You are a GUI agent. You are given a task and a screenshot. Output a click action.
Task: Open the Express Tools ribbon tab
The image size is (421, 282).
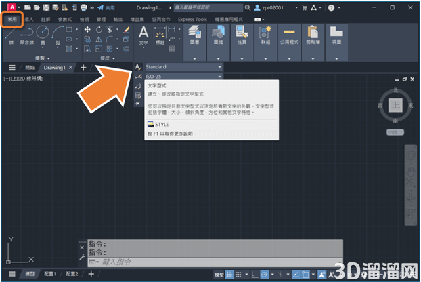pyautogui.click(x=192, y=20)
